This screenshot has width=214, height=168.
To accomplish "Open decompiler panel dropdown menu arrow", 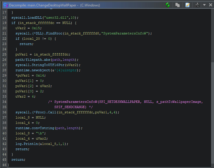I will click(204, 5).
